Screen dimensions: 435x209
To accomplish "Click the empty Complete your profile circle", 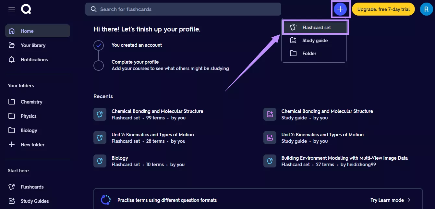I will [99, 65].
